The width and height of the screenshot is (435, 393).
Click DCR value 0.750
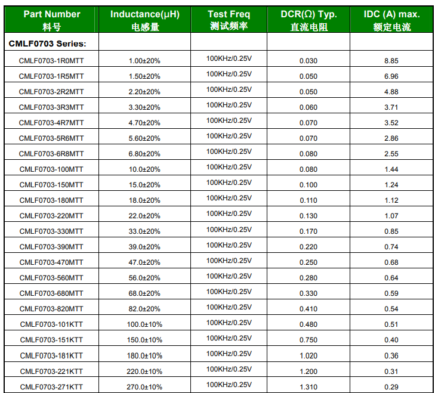tap(308, 341)
